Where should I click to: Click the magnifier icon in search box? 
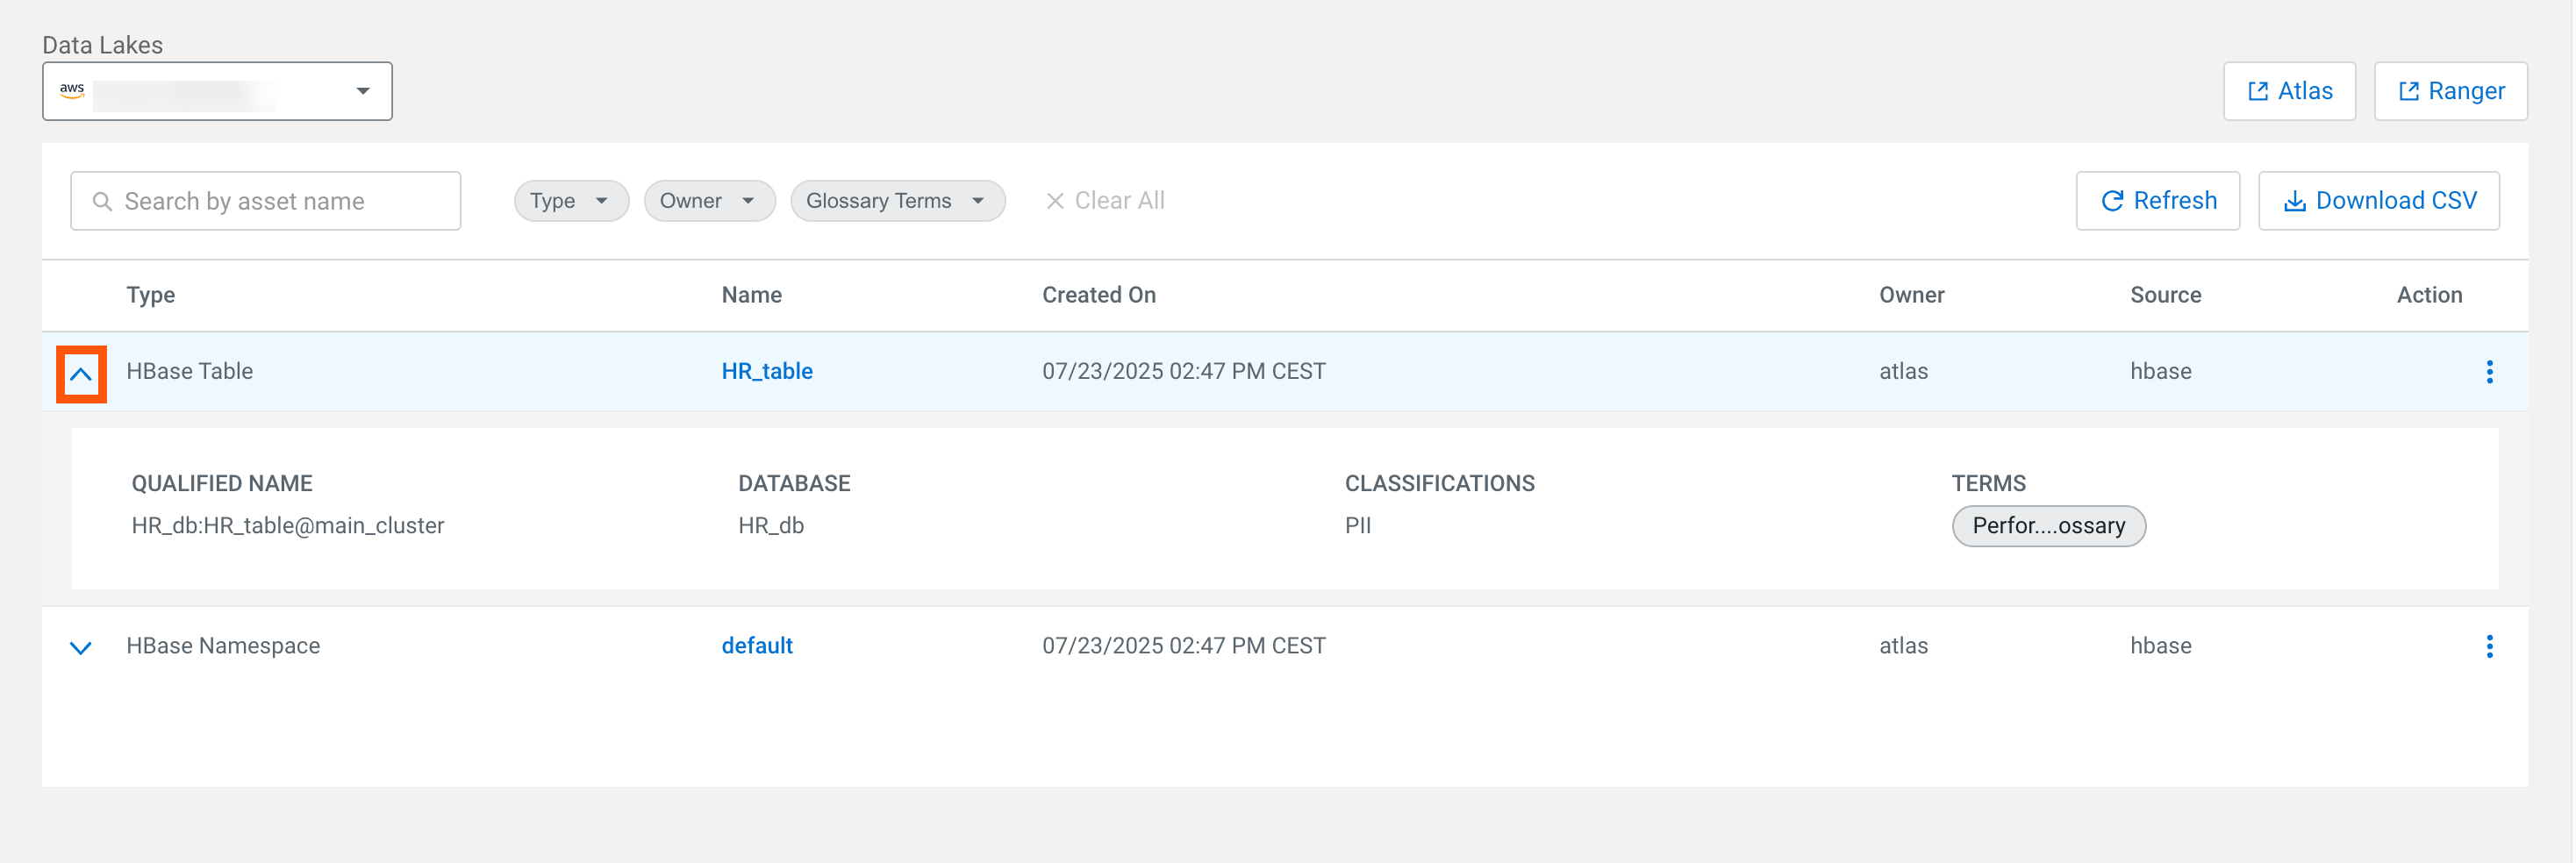pos(102,201)
